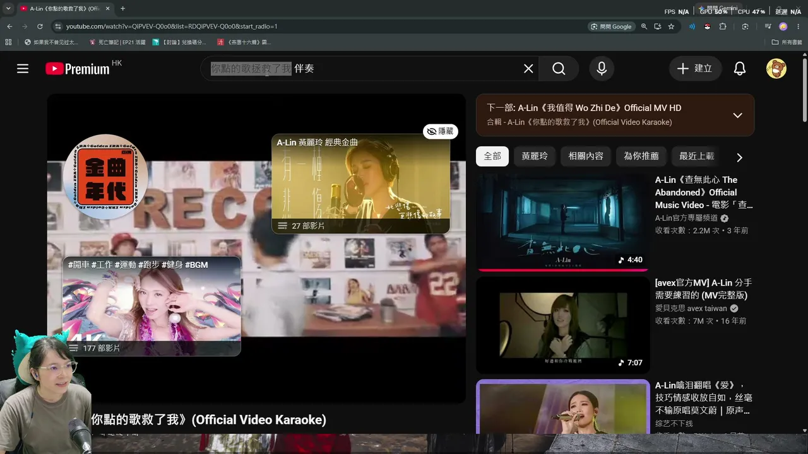This screenshot has height=454, width=808.
Task: Open the media controls music-note icon
Action: (x=768, y=26)
